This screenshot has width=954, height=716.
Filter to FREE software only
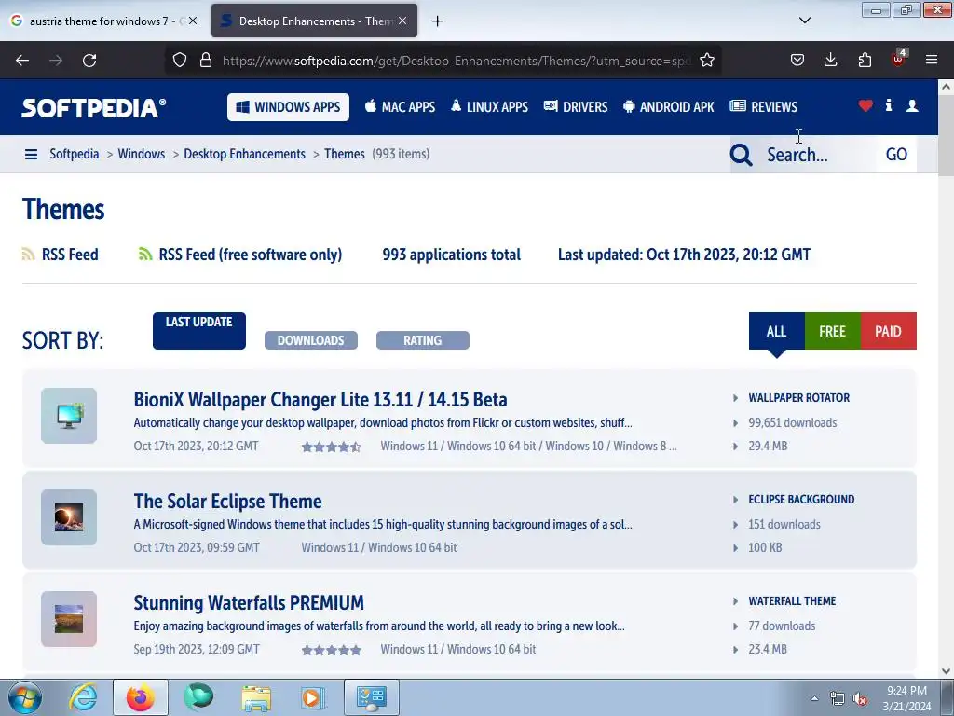pos(832,331)
